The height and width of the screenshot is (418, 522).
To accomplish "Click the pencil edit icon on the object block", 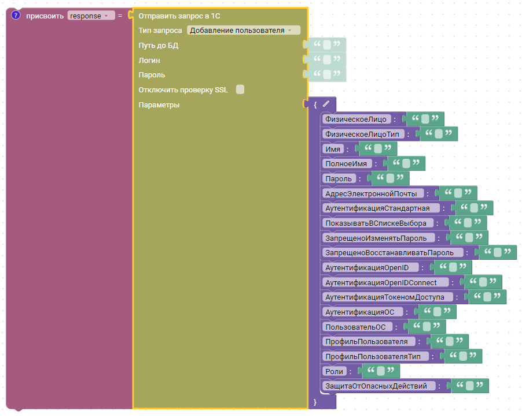I will point(326,104).
